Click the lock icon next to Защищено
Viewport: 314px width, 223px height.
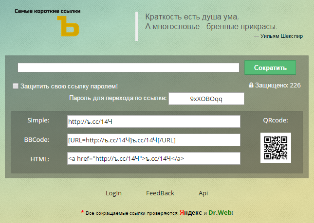[251, 85]
